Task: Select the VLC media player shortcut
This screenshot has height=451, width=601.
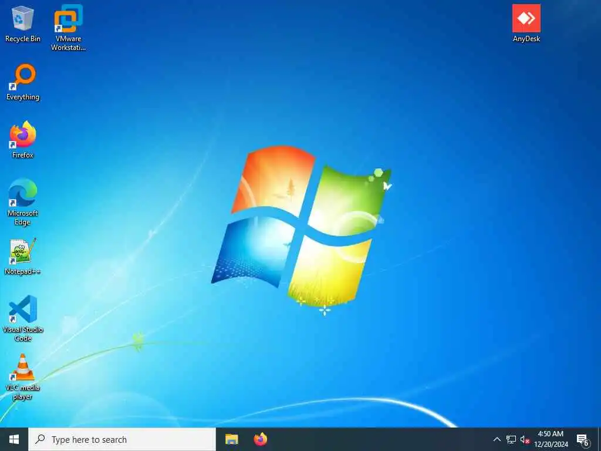Action: pos(23,377)
